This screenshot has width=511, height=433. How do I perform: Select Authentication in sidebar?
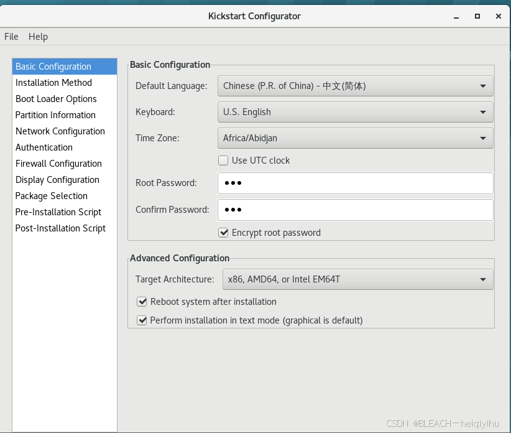[65, 147]
